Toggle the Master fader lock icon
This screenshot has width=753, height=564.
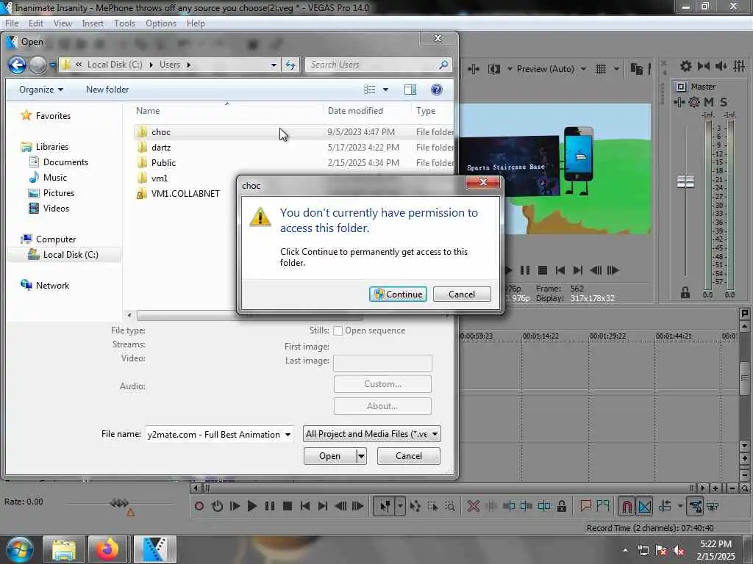685,292
